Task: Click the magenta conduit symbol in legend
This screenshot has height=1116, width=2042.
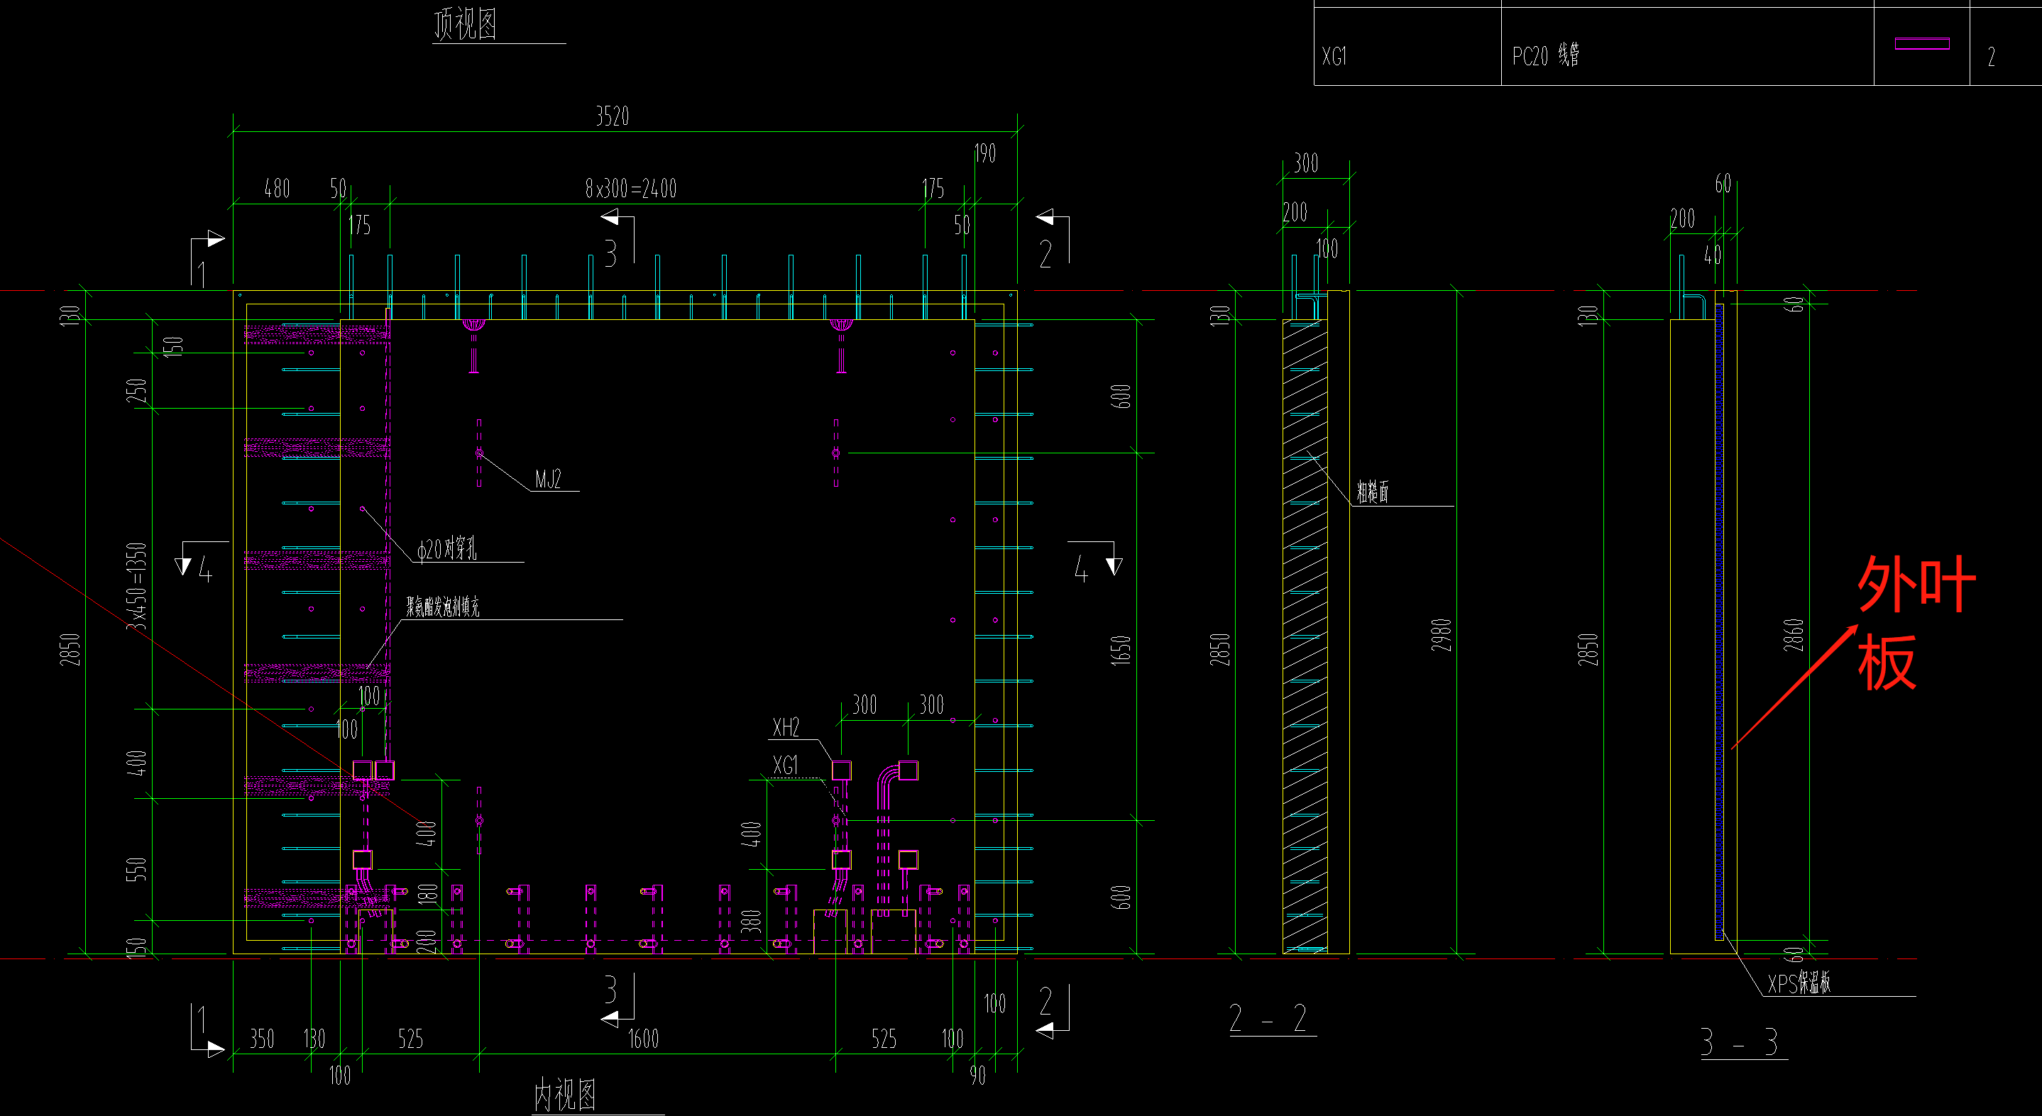Action: tap(1922, 43)
